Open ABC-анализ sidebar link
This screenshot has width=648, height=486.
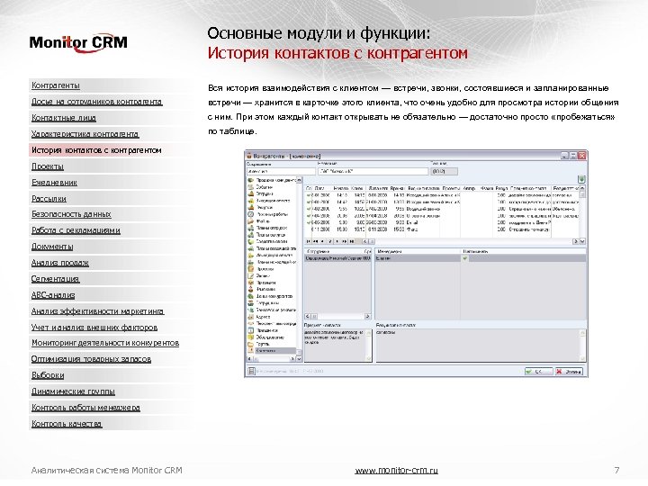point(53,294)
